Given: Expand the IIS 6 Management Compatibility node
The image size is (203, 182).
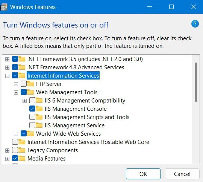Looking at the screenshot, I should tap(24, 101).
